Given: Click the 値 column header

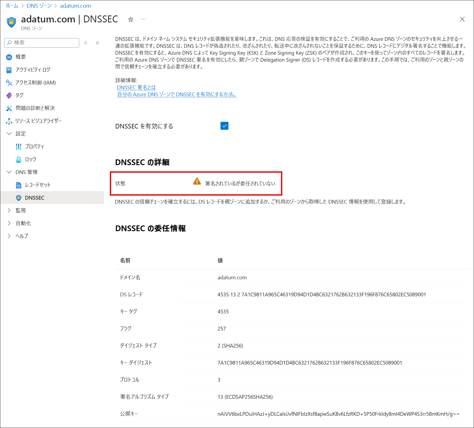Looking at the screenshot, I should (220, 260).
